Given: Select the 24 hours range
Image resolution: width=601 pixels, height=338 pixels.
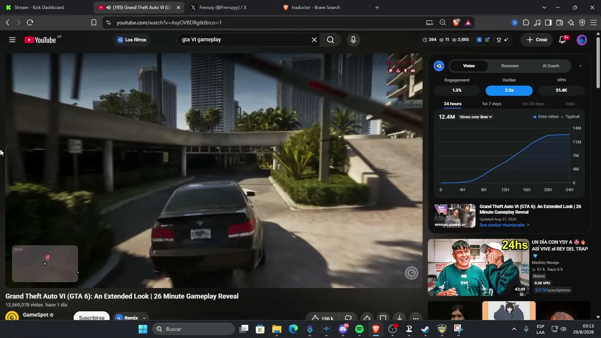Looking at the screenshot, I should coord(453,104).
